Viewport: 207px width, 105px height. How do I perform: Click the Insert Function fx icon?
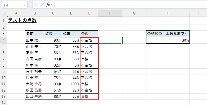coord(48,5)
